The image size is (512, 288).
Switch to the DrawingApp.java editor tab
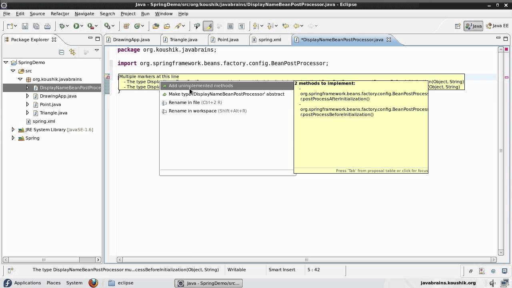point(131,40)
